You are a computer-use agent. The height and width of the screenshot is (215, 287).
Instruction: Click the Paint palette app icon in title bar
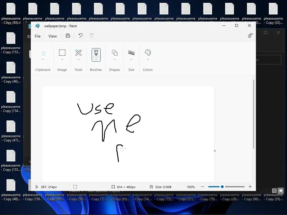[38, 26]
